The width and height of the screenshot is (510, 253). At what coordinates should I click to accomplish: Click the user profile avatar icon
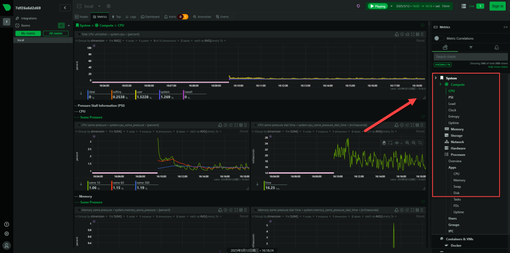click(7, 245)
